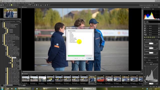Click the exposure circle icon in Edit panel
This screenshot has height=90, width=160.
tap(145, 26)
